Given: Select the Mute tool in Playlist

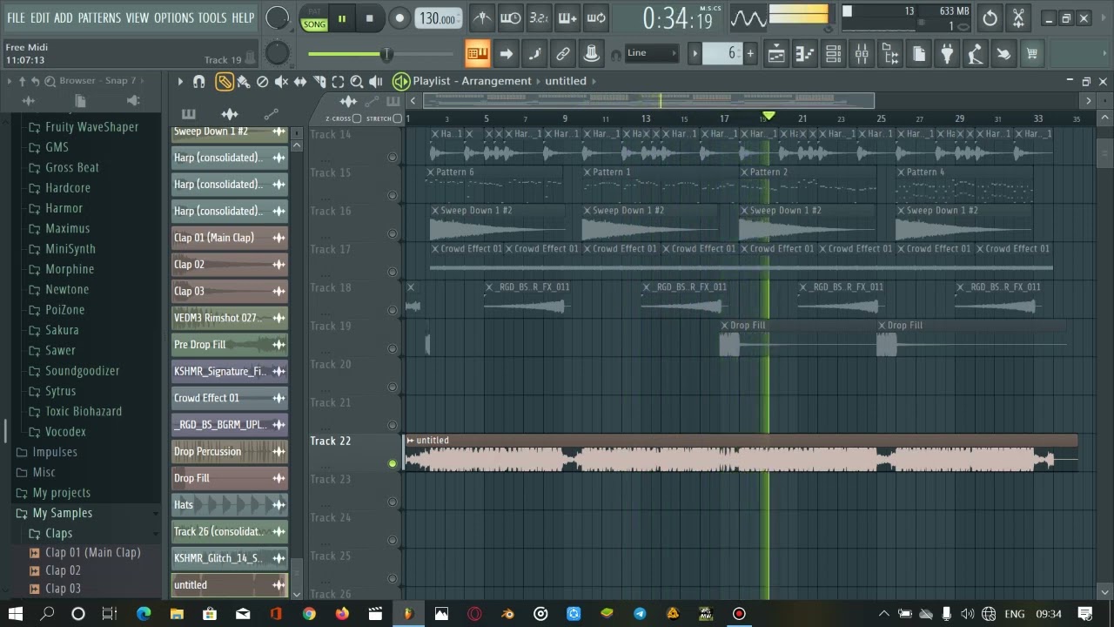Looking at the screenshot, I should click(x=281, y=81).
